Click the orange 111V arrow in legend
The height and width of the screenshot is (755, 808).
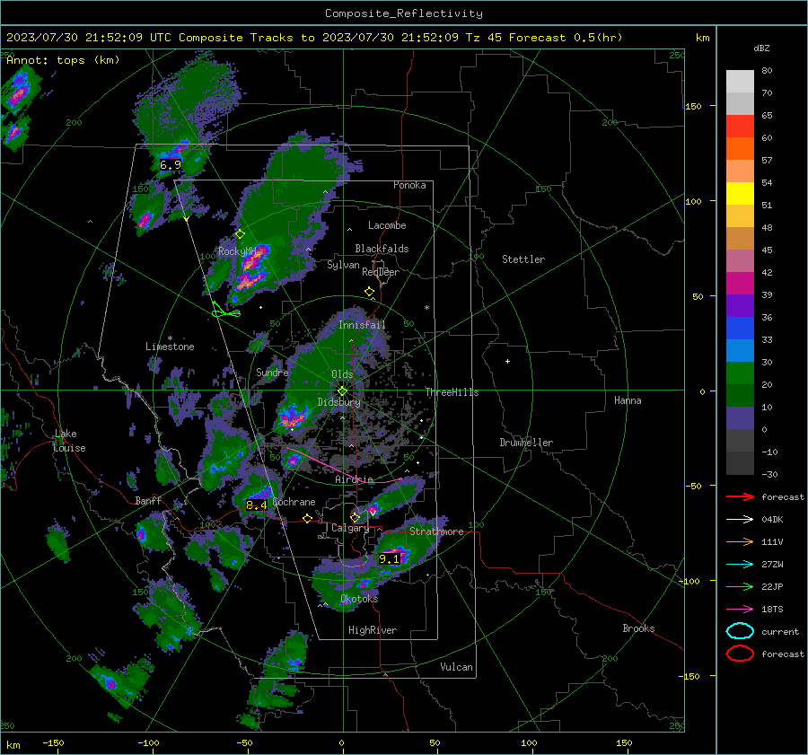[740, 541]
